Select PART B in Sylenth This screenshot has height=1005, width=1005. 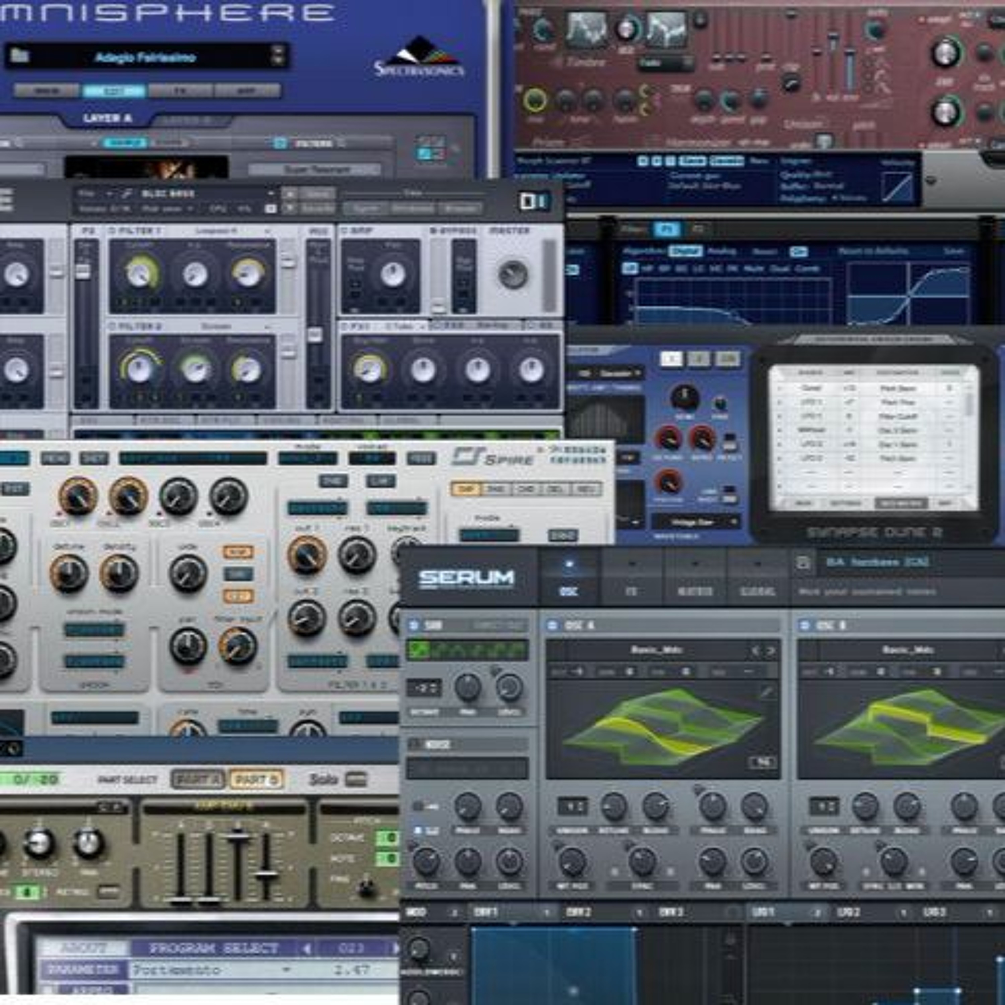(x=257, y=779)
